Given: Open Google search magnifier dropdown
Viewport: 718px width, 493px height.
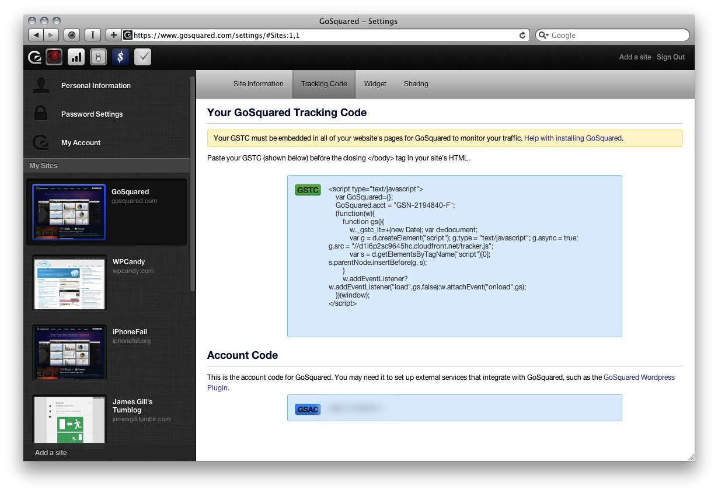Looking at the screenshot, I should tap(543, 35).
